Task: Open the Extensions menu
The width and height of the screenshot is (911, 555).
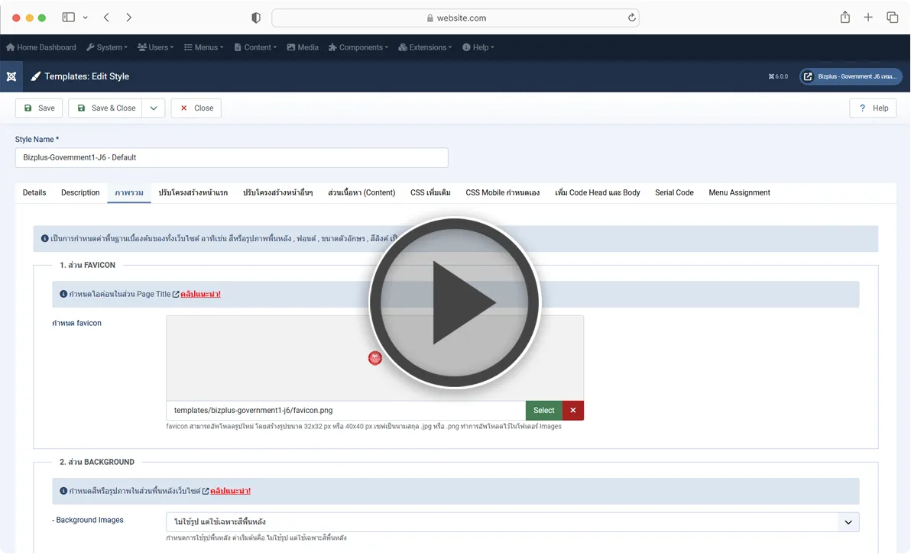Action: point(425,47)
